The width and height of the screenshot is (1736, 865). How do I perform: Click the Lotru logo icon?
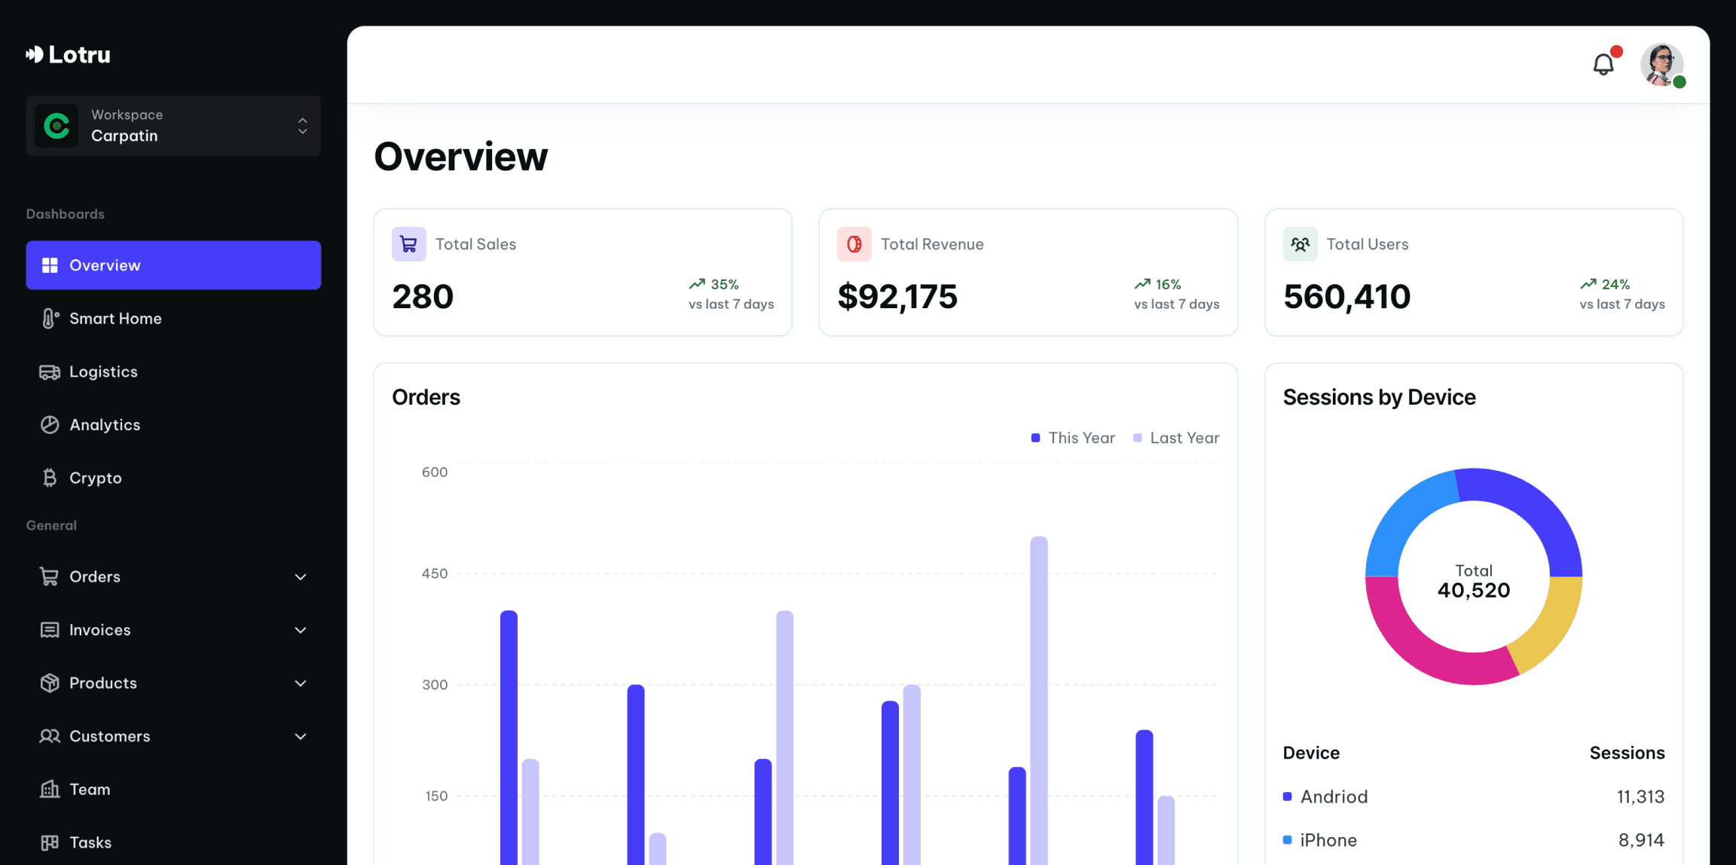click(x=35, y=54)
